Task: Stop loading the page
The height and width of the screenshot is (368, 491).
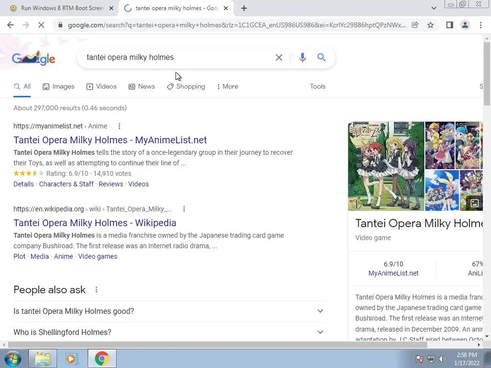Action: click(41, 25)
